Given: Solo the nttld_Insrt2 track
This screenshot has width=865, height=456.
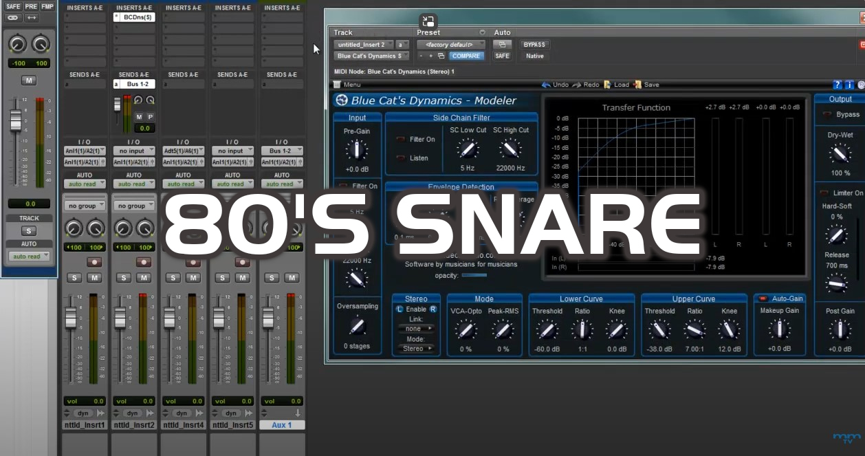Looking at the screenshot, I should (124, 278).
